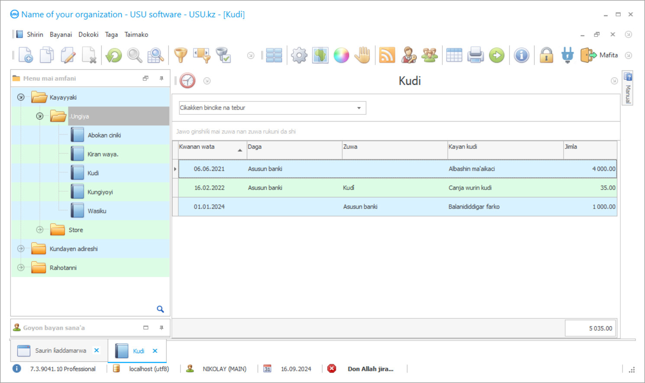Select Abokan ciniki in the tree
The image size is (645, 383).
104,135
